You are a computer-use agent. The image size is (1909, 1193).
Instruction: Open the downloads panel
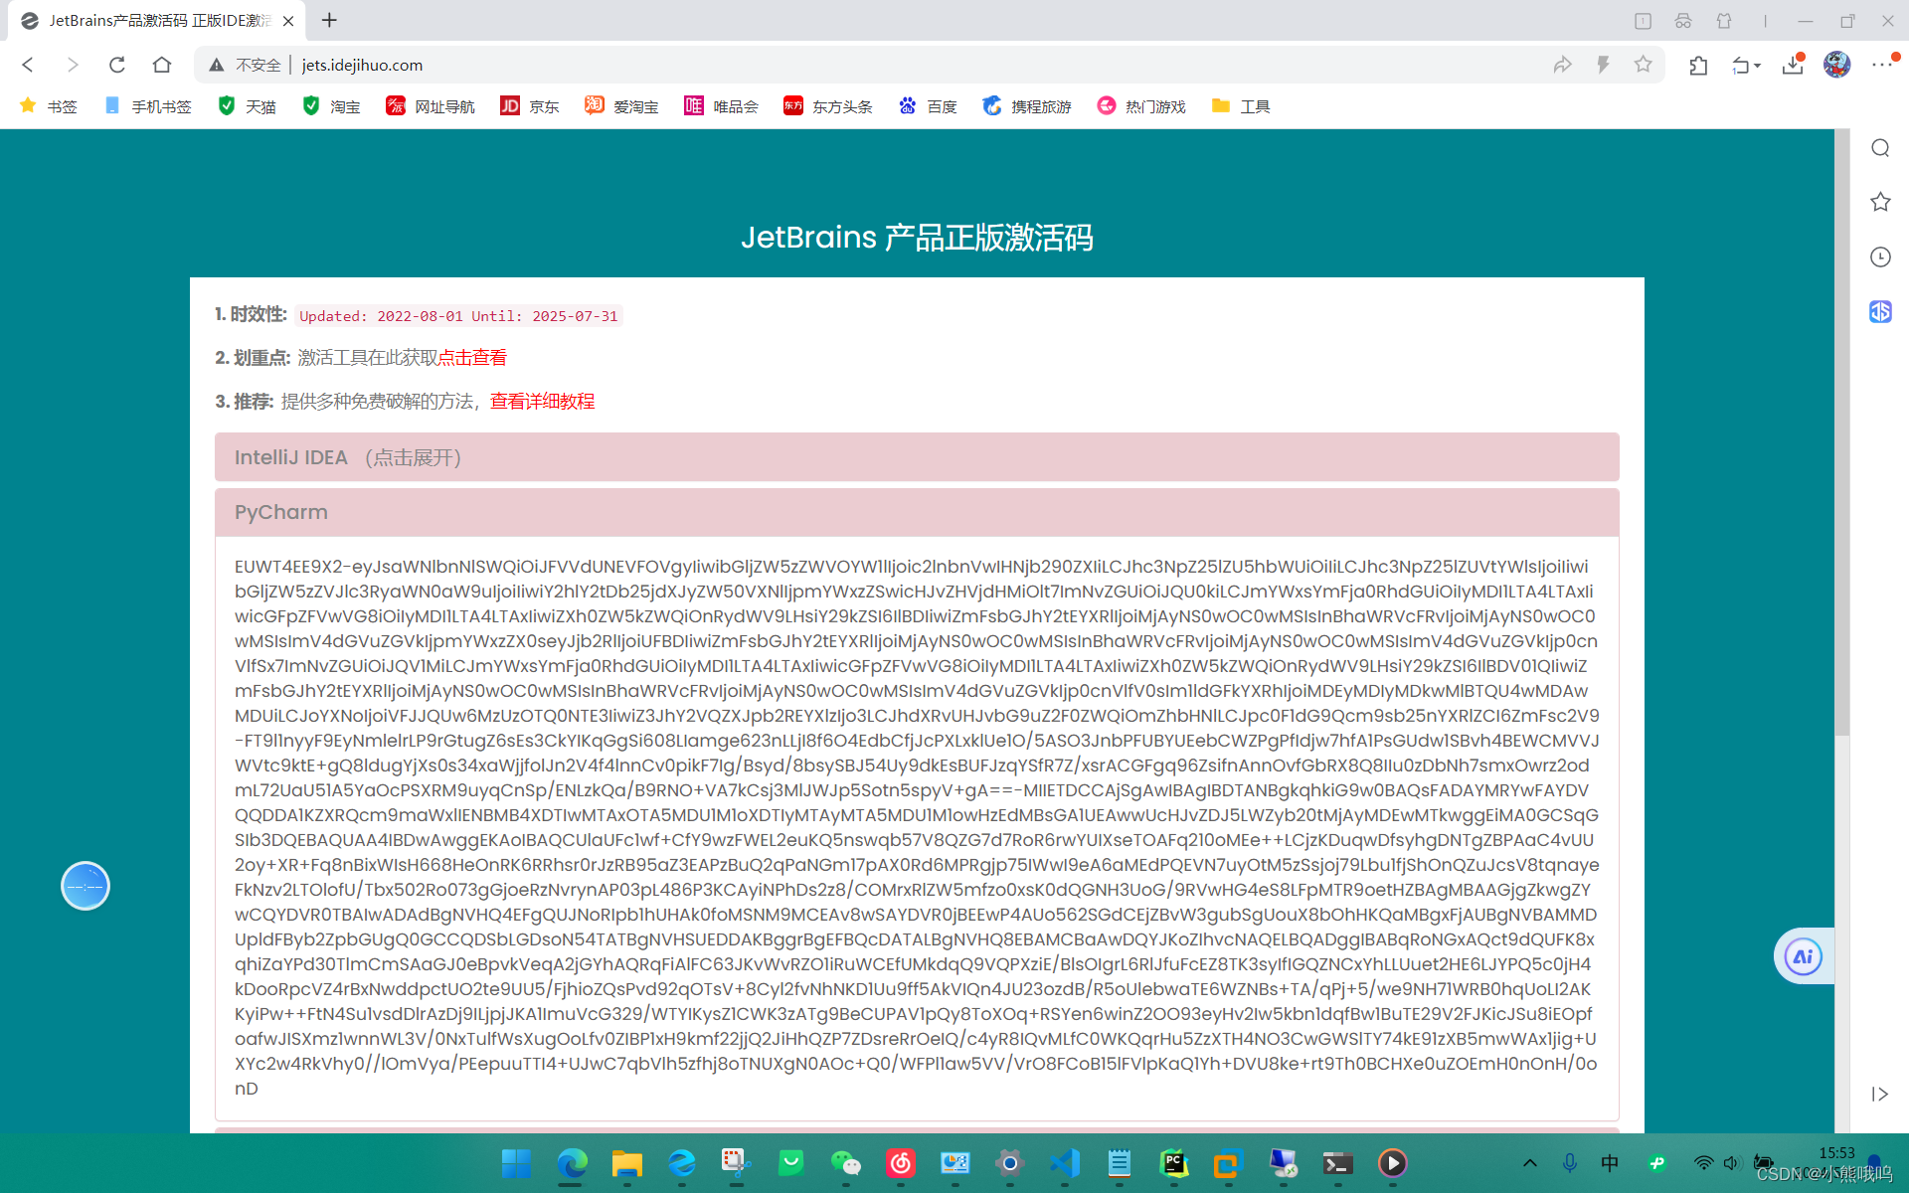1793,65
